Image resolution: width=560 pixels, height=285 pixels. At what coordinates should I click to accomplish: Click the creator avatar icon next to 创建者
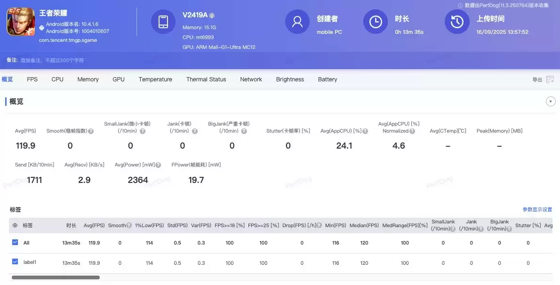point(297,22)
